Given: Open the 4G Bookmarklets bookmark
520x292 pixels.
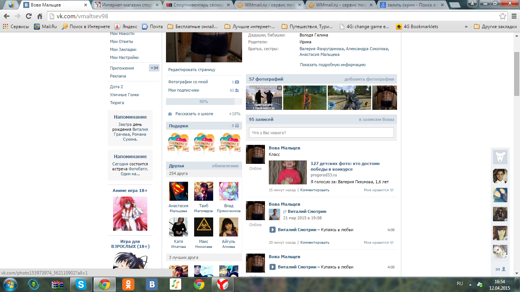Looking at the screenshot, I should coord(417,27).
